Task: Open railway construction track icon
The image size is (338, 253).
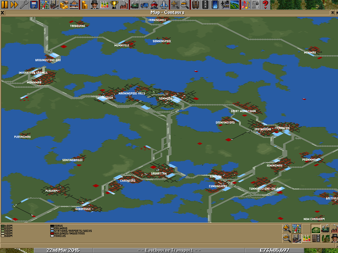Action: pyautogui.click(x=196, y=5)
